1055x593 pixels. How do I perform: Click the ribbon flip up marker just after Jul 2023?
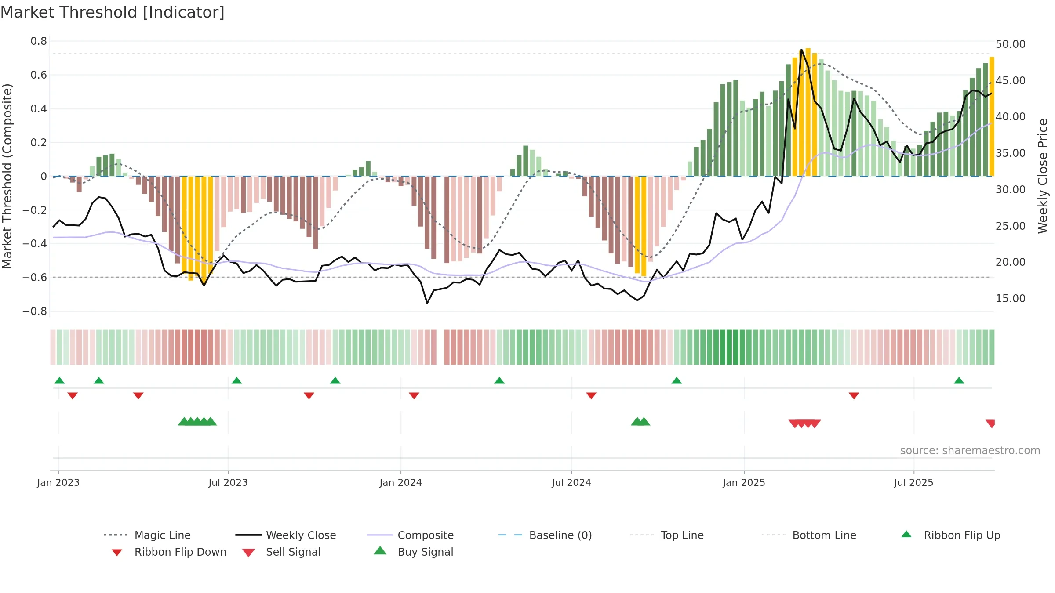pos(237,380)
